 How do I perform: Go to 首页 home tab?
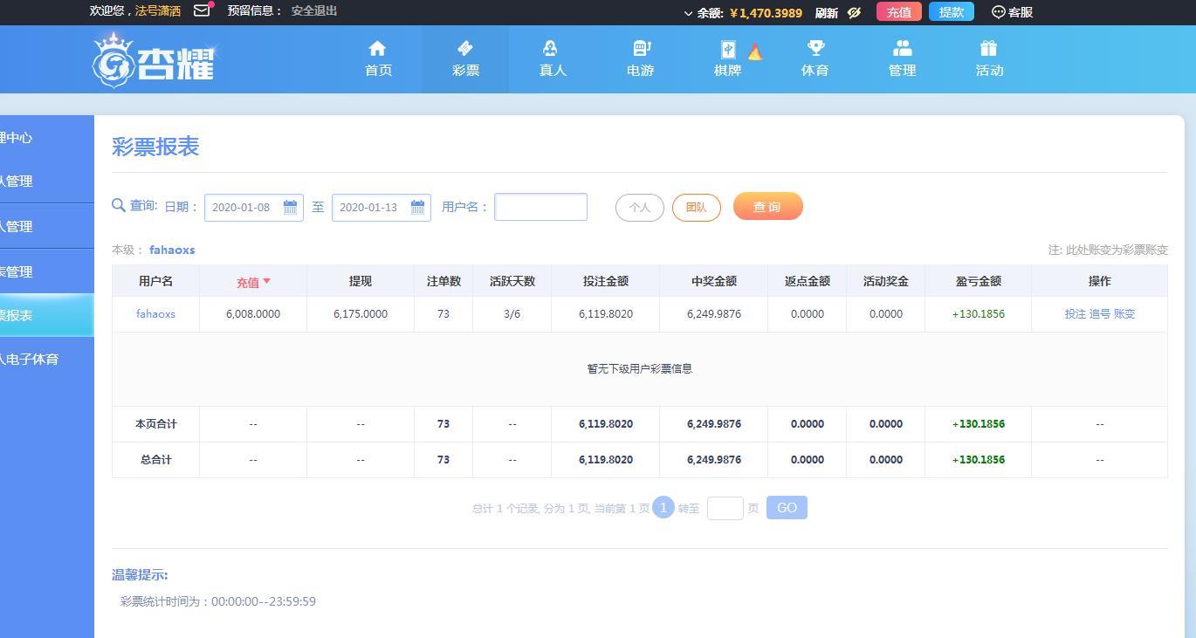click(378, 59)
